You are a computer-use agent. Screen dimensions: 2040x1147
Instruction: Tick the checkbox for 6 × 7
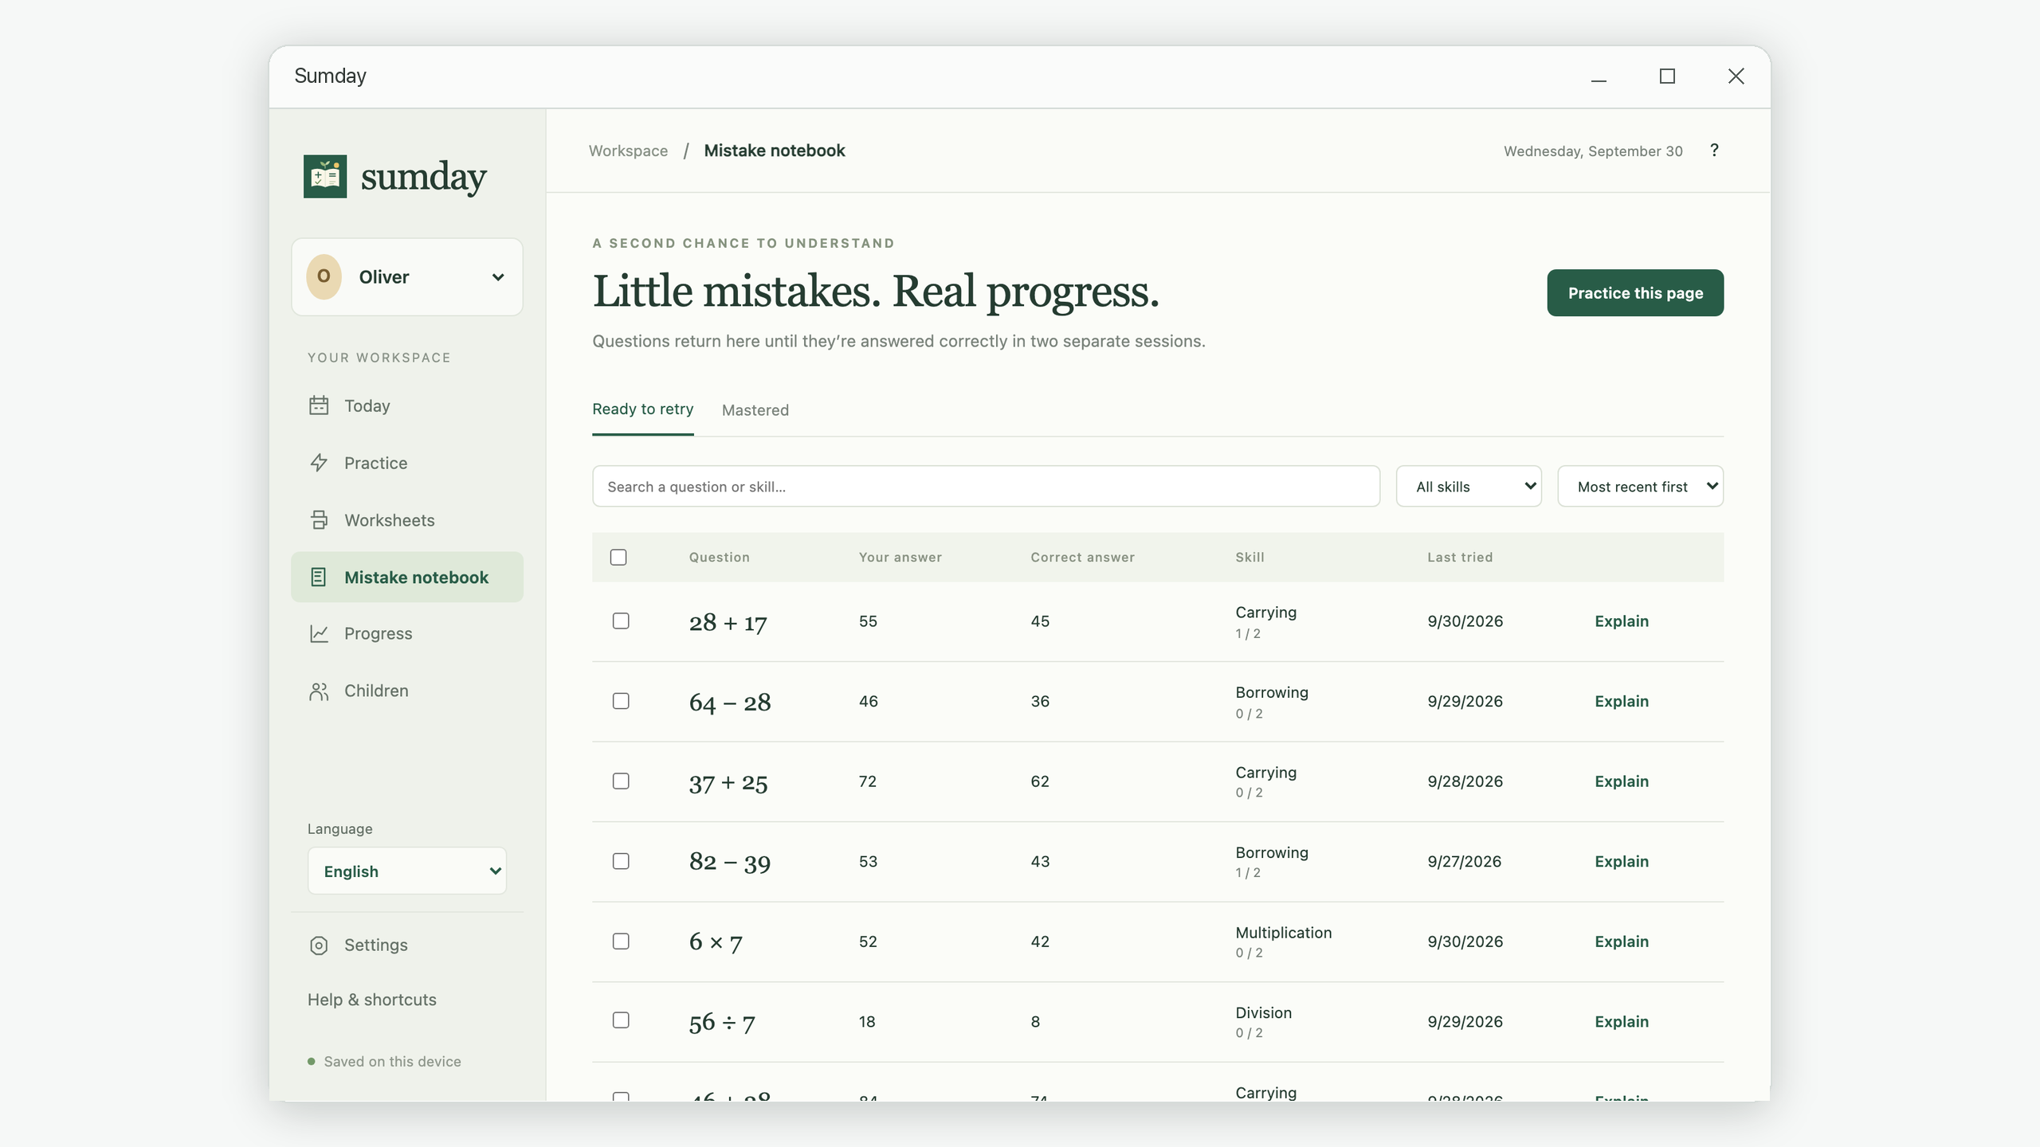click(x=621, y=941)
